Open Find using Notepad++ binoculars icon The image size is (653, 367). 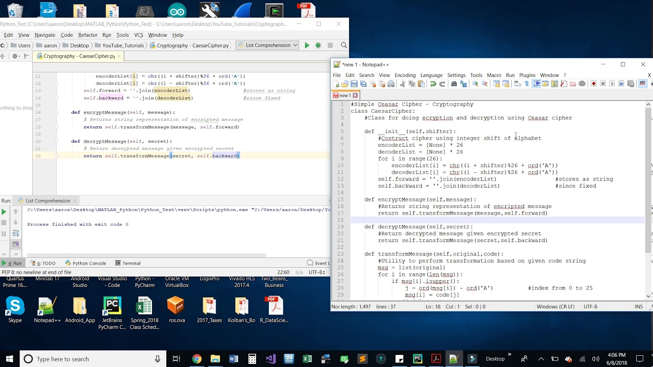(454, 84)
